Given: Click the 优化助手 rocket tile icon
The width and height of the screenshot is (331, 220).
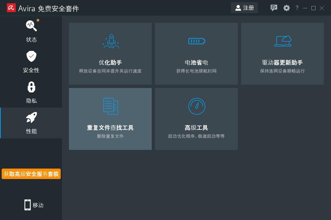Looking at the screenshot, I should point(110,41).
